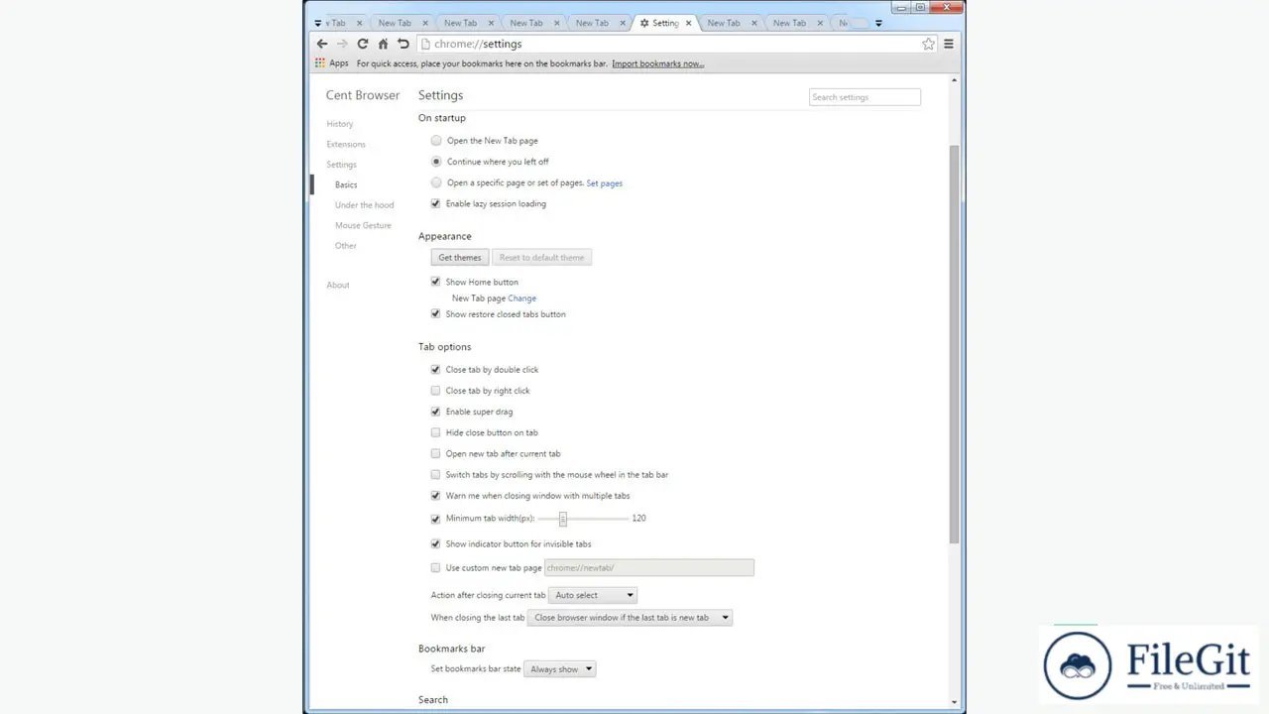The height and width of the screenshot is (714, 1269).
Task: Click the Set pages link
Action: (x=605, y=183)
